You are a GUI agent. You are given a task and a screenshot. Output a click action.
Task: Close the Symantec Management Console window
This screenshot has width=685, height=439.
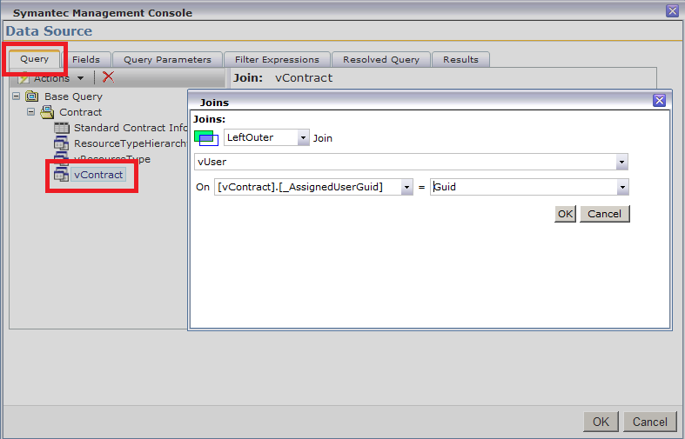(x=672, y=11)
